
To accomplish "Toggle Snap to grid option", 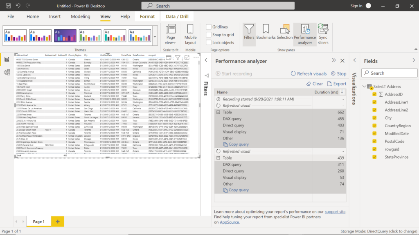I will tap(209, 35).
